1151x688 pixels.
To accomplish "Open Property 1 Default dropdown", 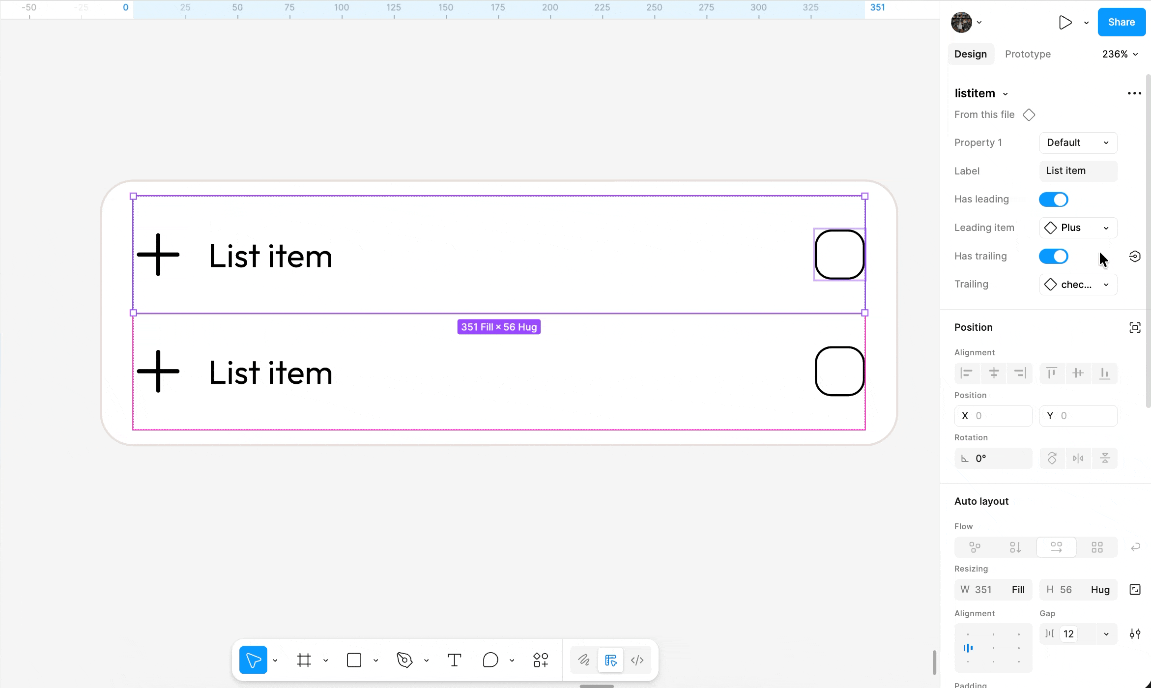I will point(1078,143).
